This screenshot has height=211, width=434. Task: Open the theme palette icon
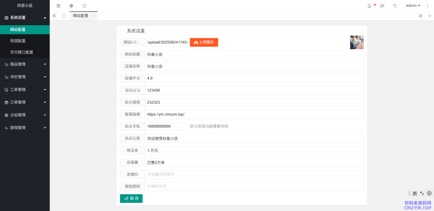pyautogui.click(x=382, y=6)
